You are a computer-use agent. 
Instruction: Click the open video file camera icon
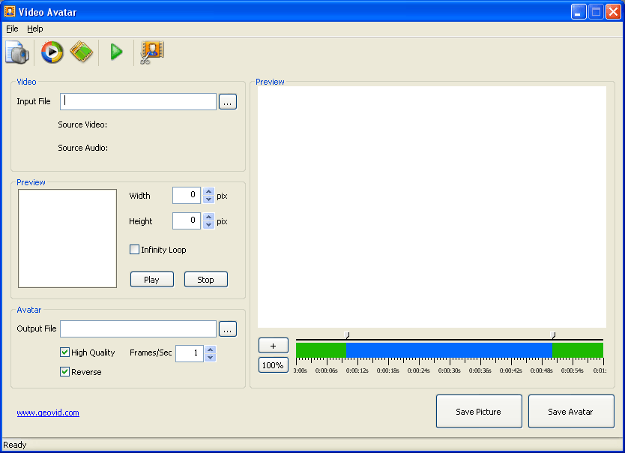17,52
